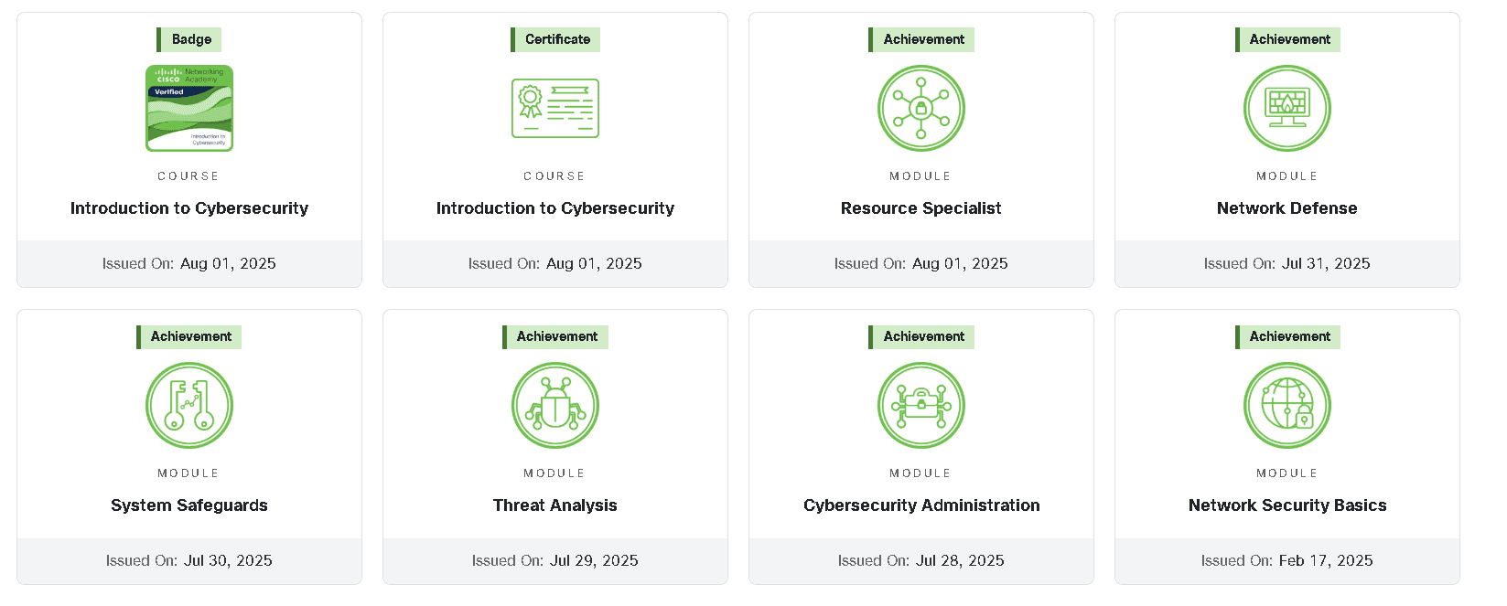Screen dimensions: 1507x606
Task: Click the Cisco Verified badge image for Introduction to Cybersecurity
Action: (189, 108)
